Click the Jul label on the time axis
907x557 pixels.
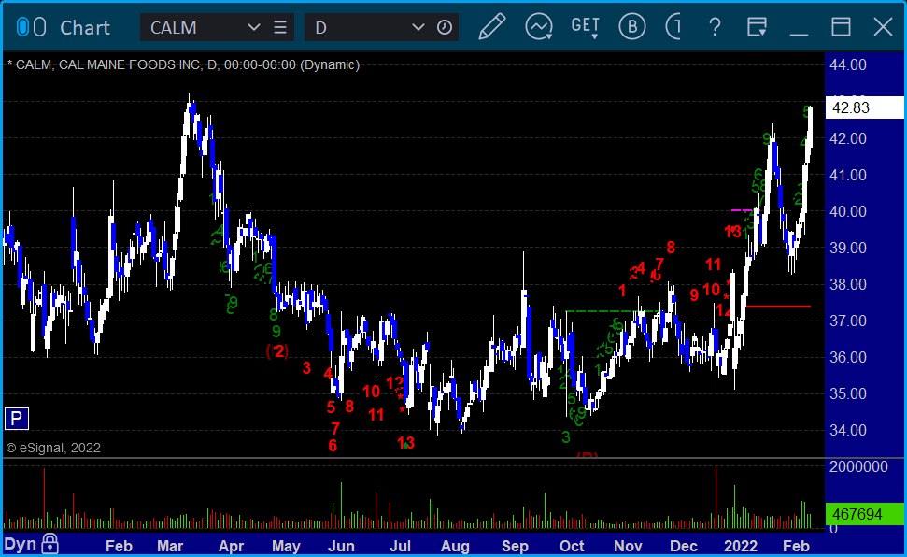tap(400, 546)
